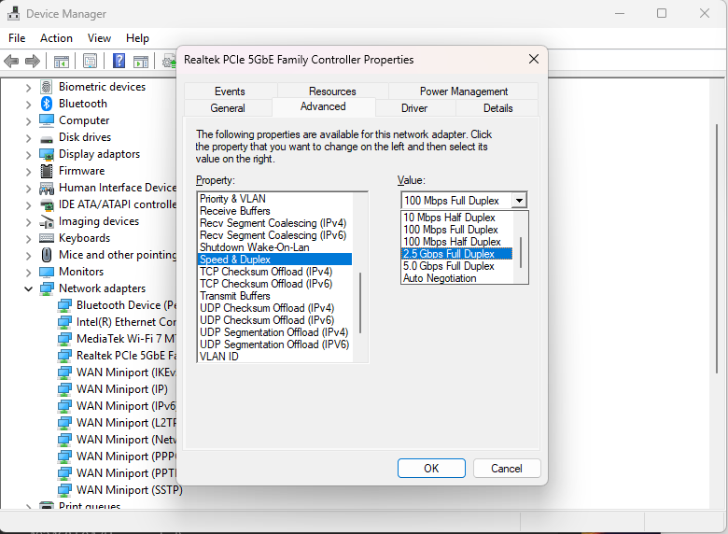Expand the Biometric devices node

click(x=28, y=88)
